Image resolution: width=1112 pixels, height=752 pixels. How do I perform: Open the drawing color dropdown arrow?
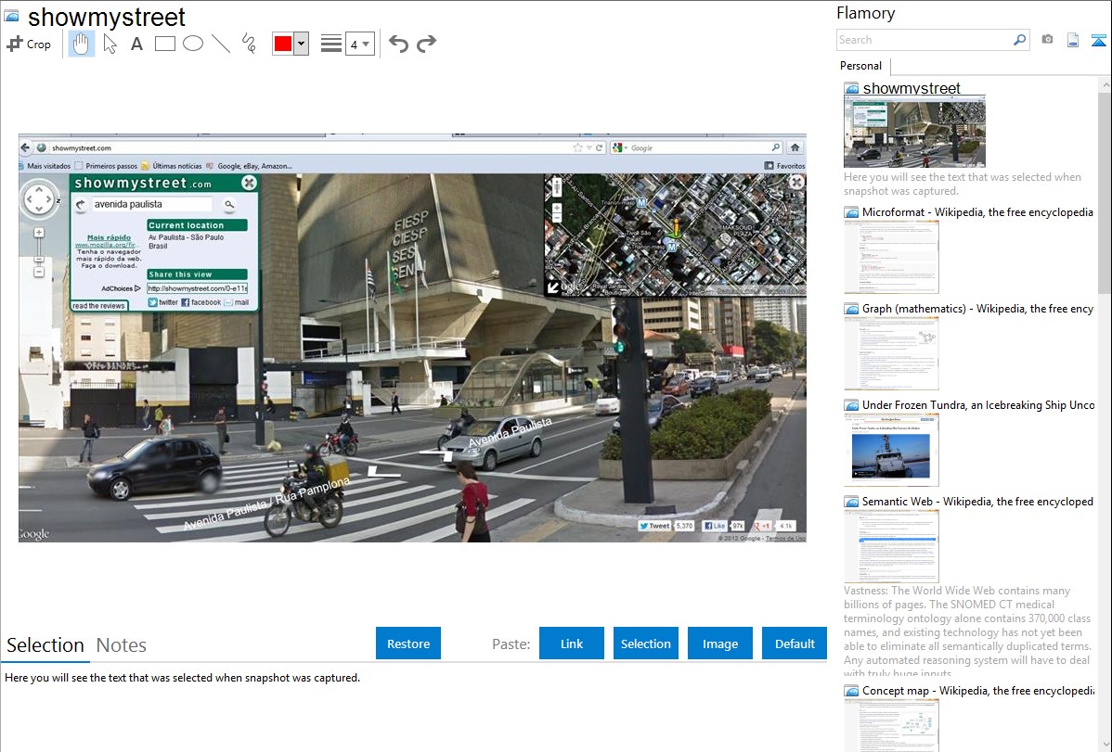coord(302,44)
